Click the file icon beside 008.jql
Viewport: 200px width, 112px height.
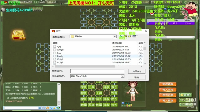point(55,50)
